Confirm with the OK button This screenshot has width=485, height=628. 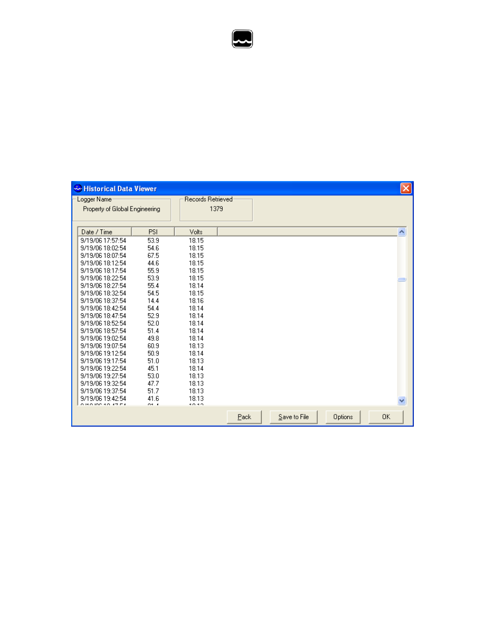[386, 417]
